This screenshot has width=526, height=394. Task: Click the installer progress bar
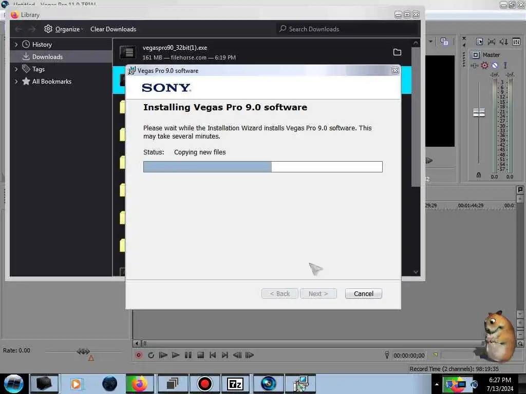(262, 167)
